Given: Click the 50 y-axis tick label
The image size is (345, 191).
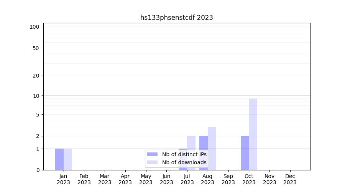Looking at the screenshot, I should point(36,48).
